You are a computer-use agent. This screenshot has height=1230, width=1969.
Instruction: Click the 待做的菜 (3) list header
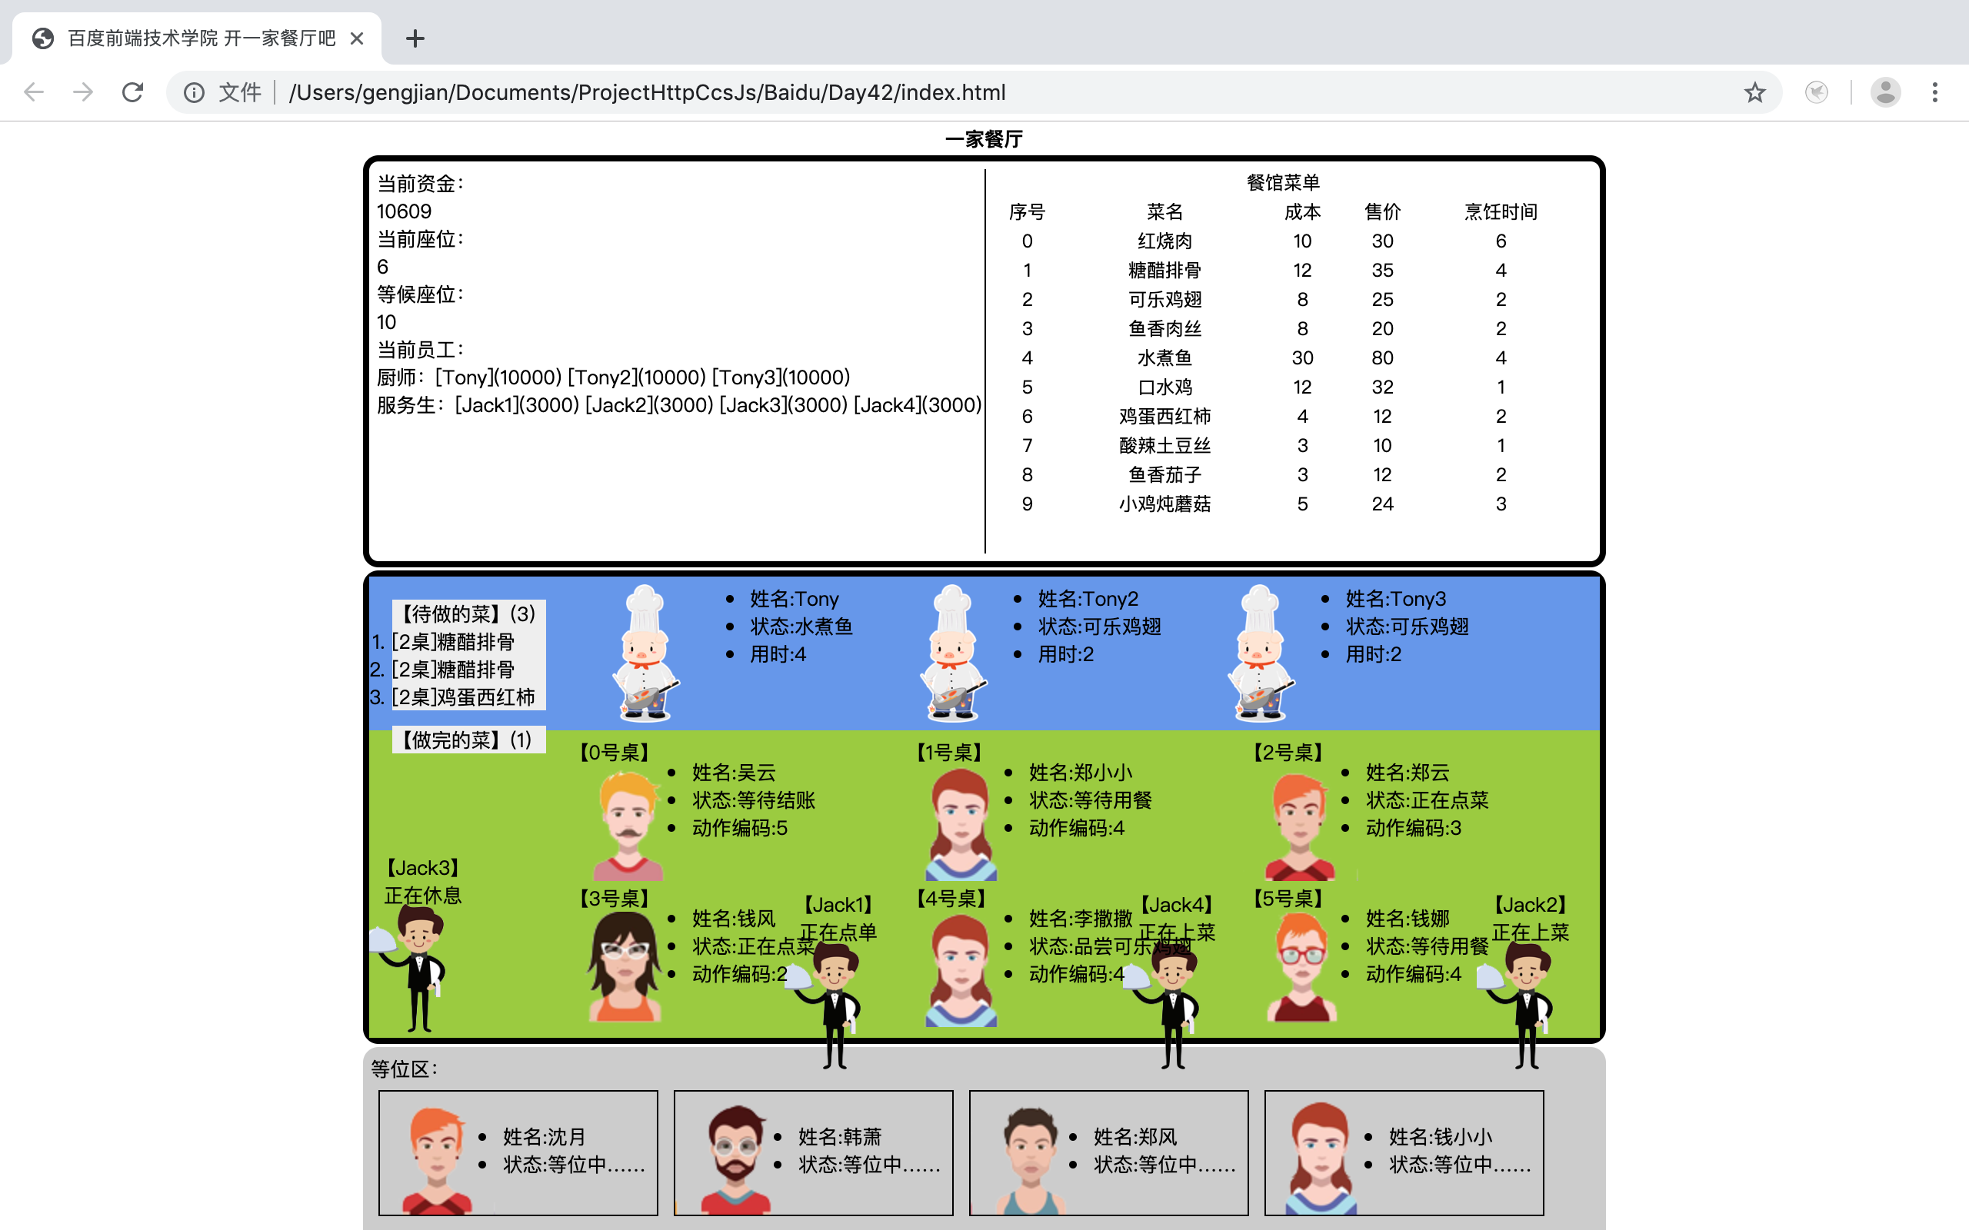tap(468, 613)
